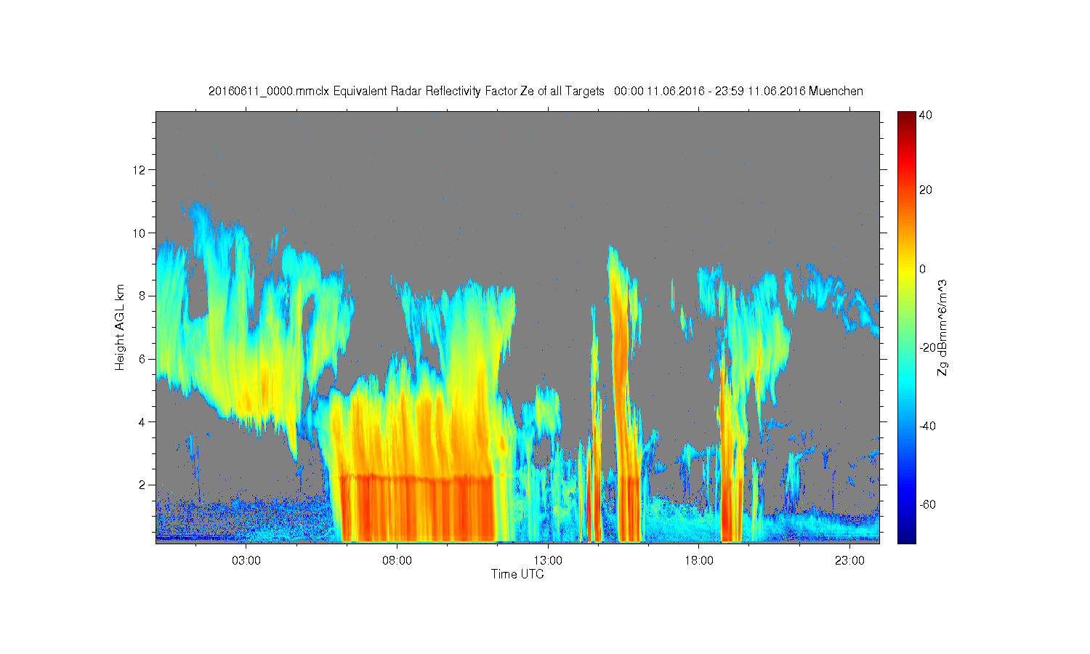Click the tall narrow echo column near 15:00
This screenshot has width=1090, height=654.
[623, 392]
